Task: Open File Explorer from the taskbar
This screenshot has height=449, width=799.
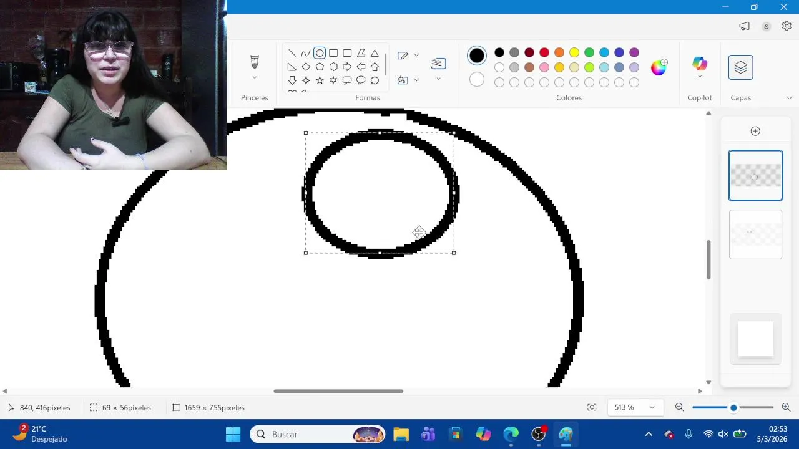Action: 401,434
